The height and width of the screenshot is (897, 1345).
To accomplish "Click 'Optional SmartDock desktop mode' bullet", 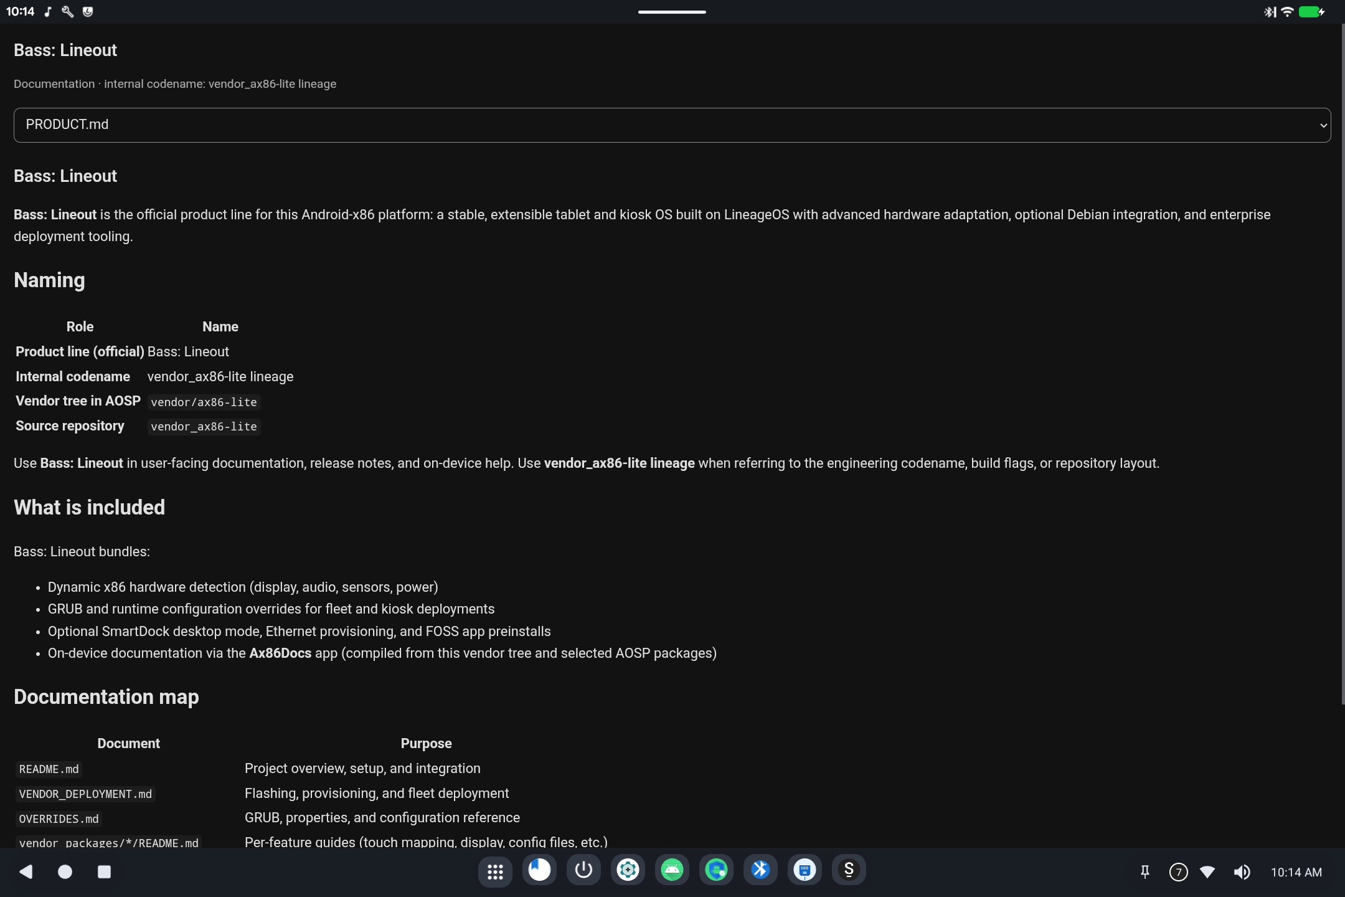I will coord(299,632).
